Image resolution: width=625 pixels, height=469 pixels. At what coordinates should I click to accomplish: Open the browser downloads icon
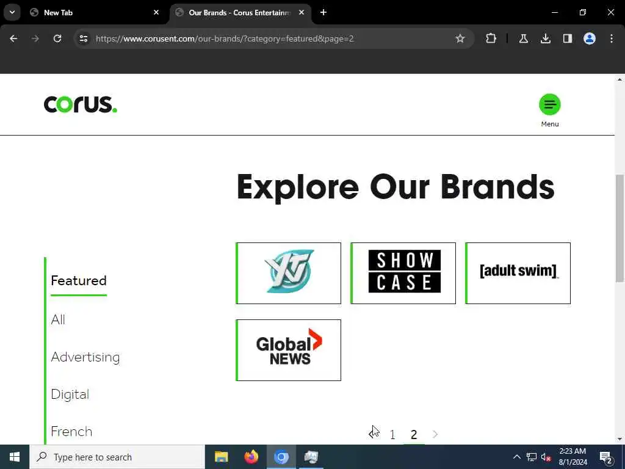click(546, 38)
